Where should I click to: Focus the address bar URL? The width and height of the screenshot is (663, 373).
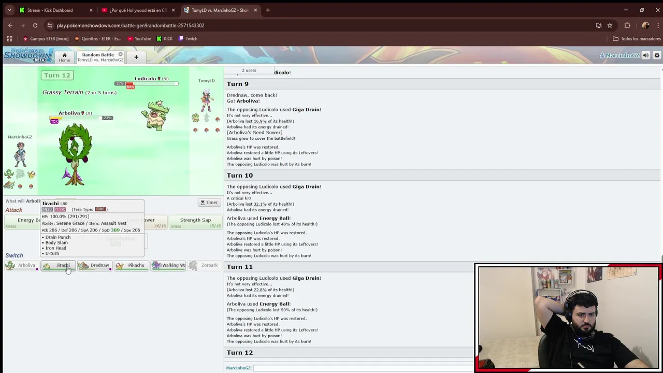pyautogui.click(x=131, y=25)
